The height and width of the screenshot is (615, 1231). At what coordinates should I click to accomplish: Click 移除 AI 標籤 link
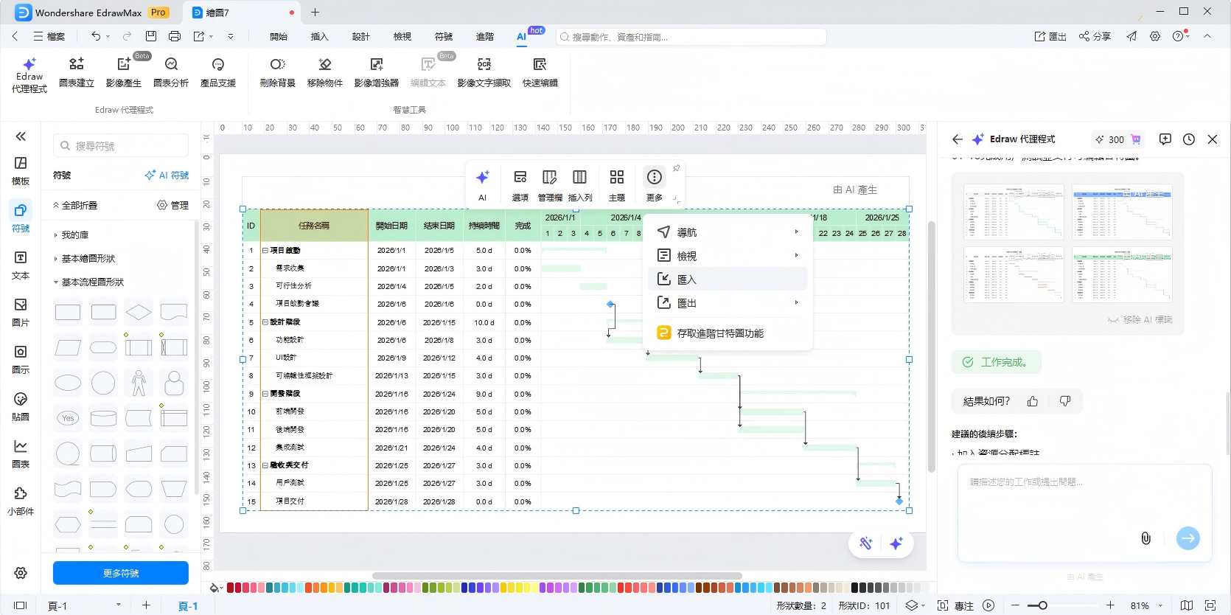[1140, 319]
